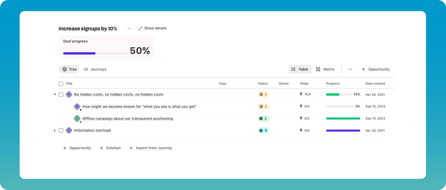
Task: Click the Date created column header
Action: (375, 84)
